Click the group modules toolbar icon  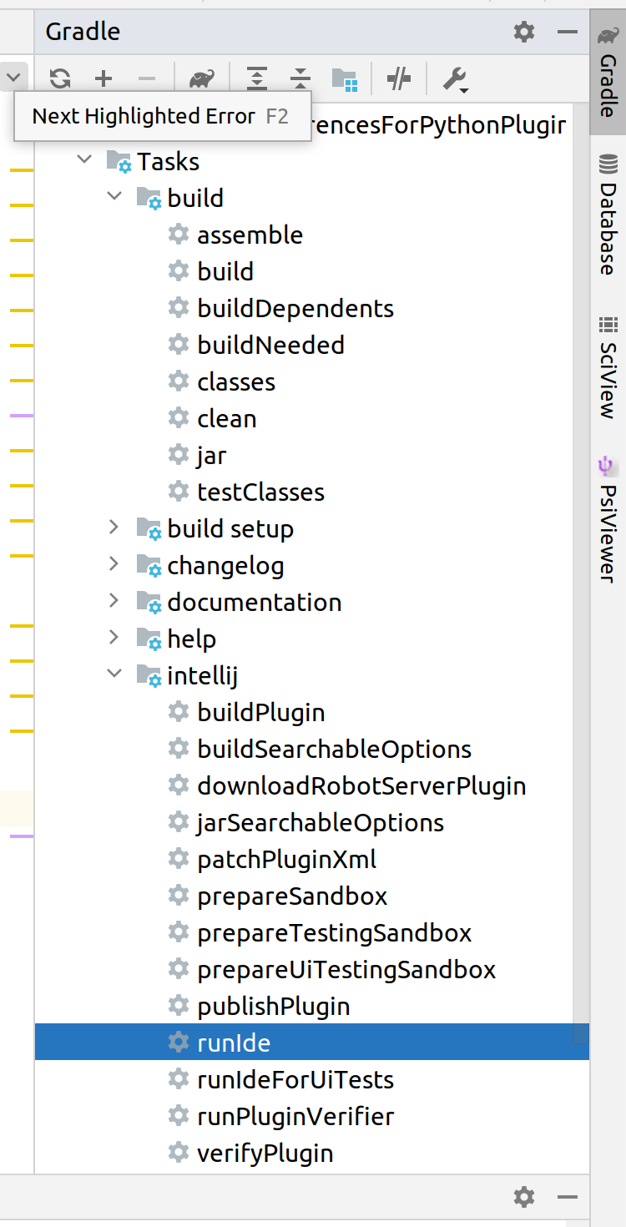(x=344, y=78)
